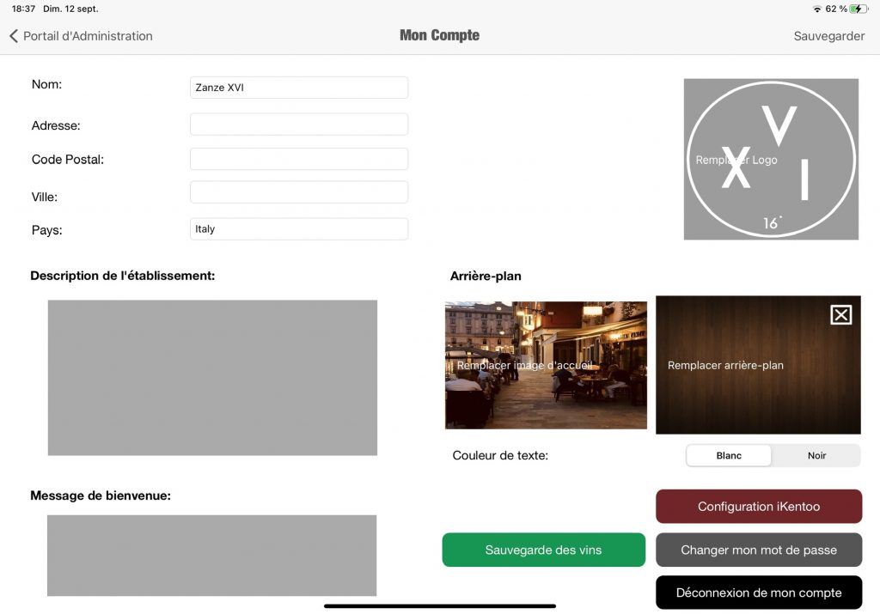Save changes with Sauvegarder in header

829,36
